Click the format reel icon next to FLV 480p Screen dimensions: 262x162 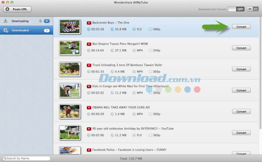pos(134,29)
